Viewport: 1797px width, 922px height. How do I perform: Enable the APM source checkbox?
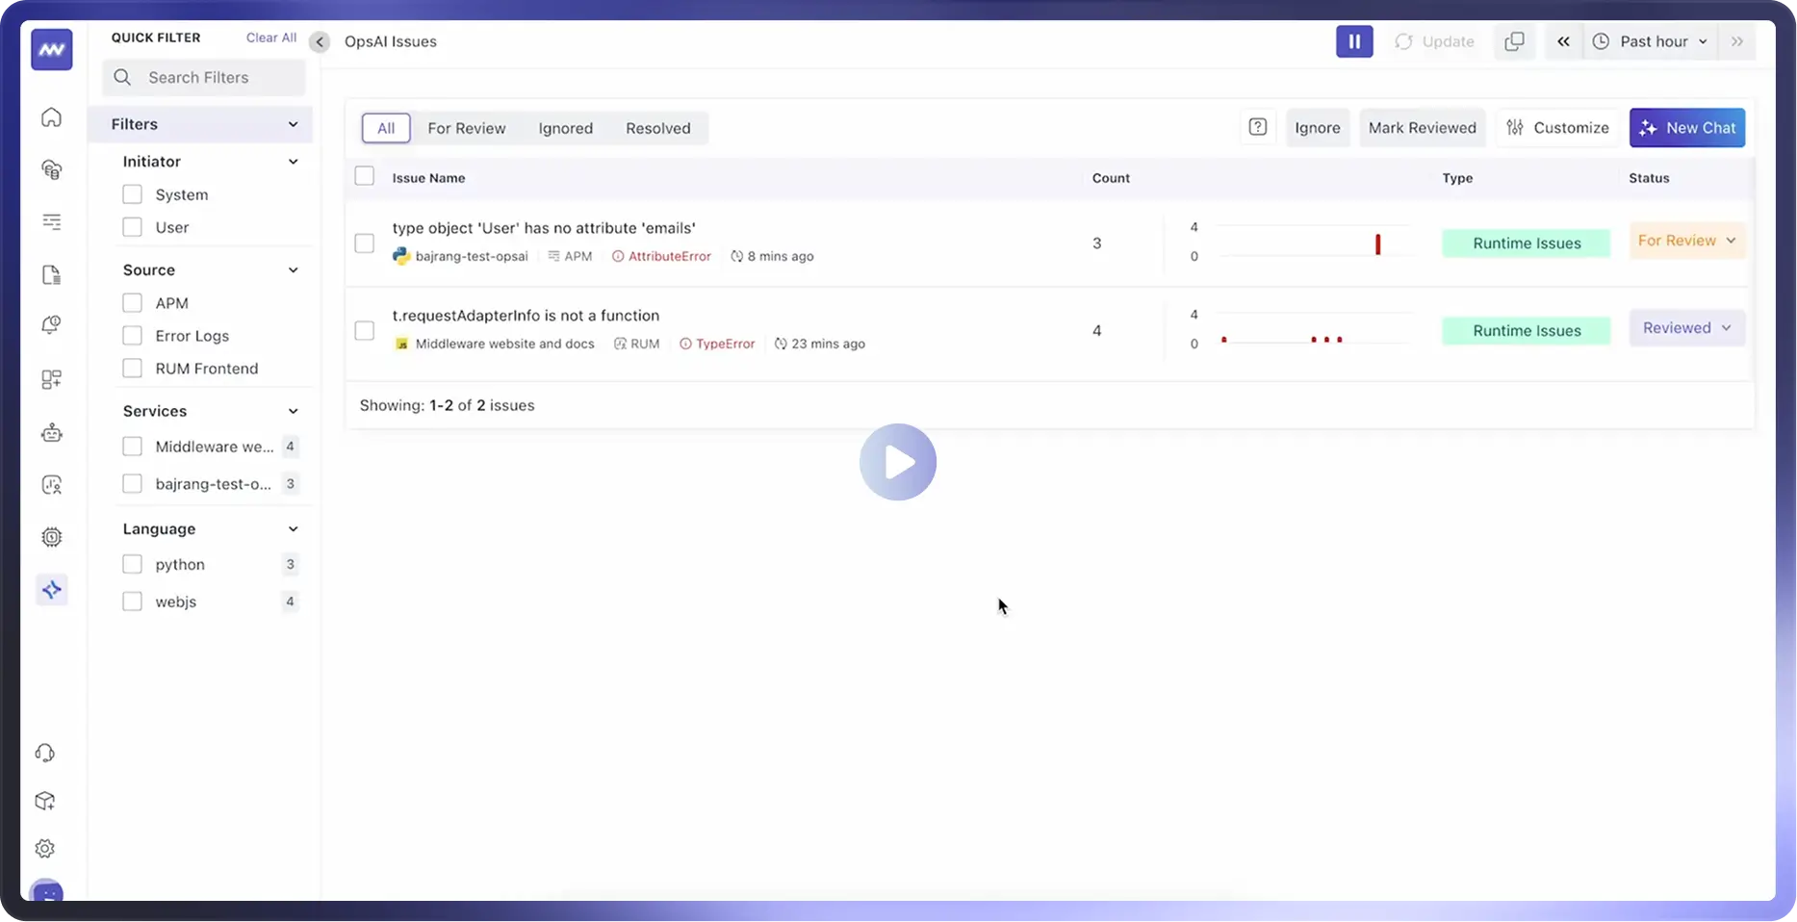133,303
